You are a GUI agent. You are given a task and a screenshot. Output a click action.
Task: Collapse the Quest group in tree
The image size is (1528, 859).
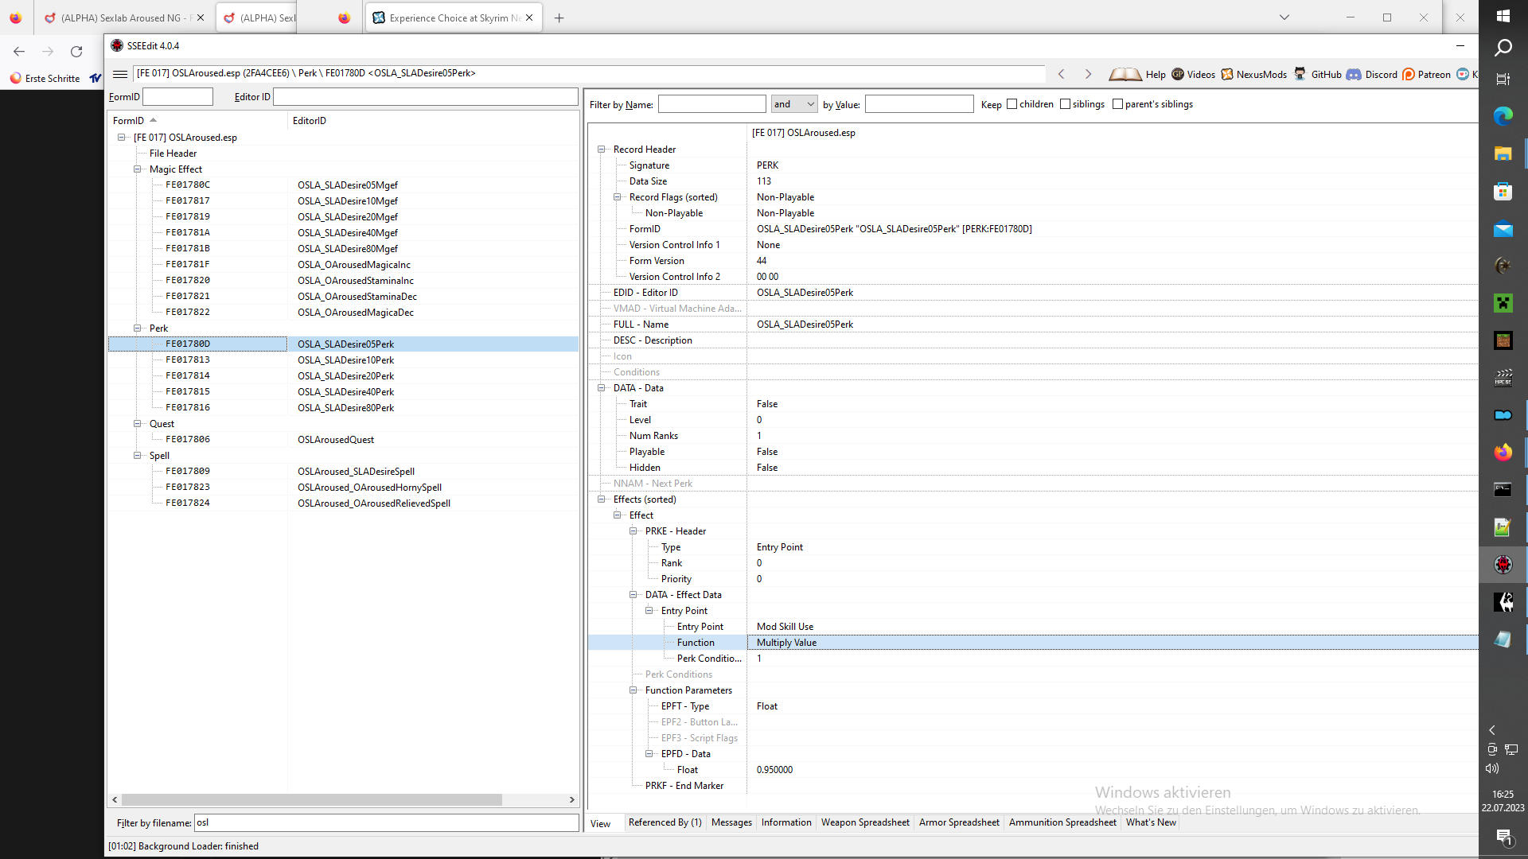(x=138, y=423)
